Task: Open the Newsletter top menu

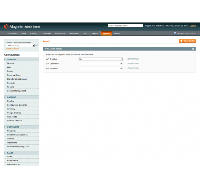Action: coord(74,33)
